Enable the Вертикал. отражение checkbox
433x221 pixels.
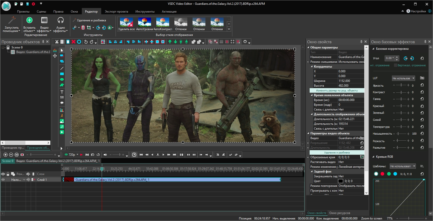(395, 65)
